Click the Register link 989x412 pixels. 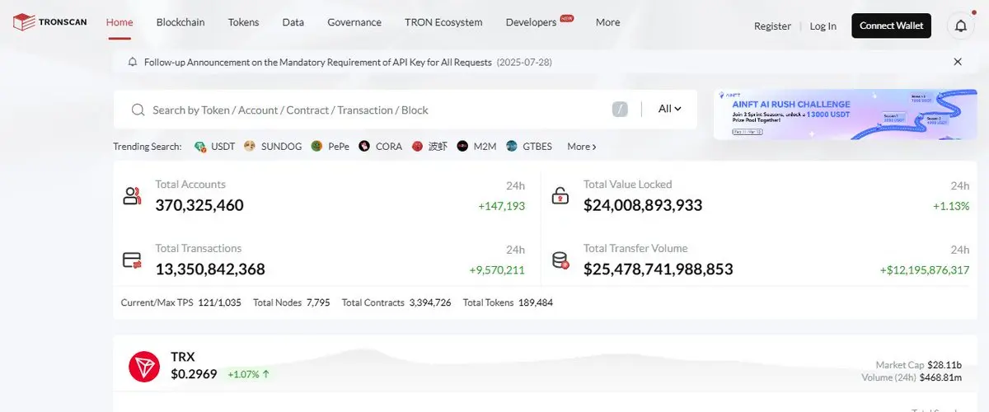point(772,26)
